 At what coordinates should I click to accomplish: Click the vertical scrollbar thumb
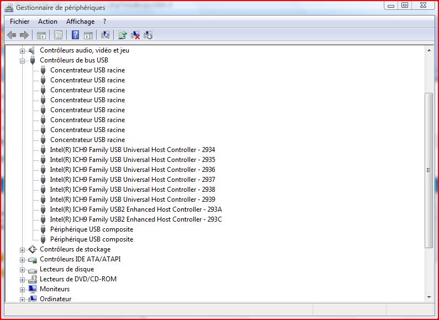coord(429,170)
